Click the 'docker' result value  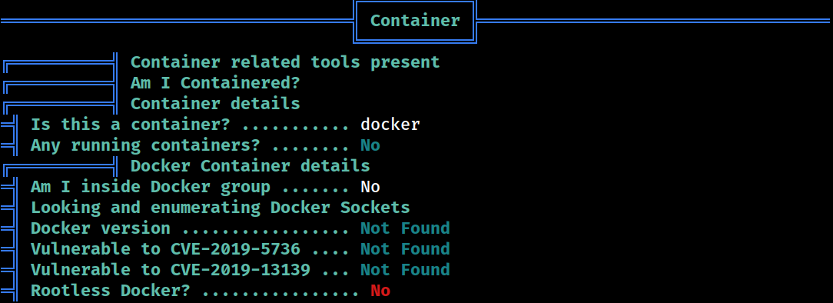pos(390,125)
